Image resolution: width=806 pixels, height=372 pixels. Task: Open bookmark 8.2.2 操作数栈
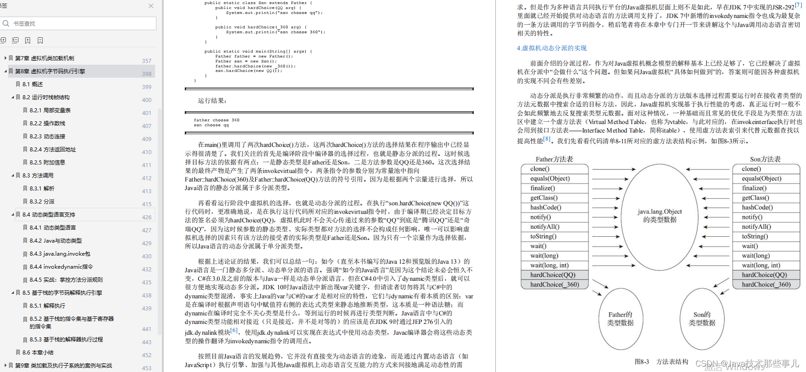tap(47, 123)
